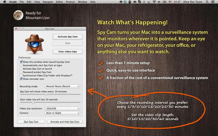Click Activate and Hide Spy Cam button
This screenshot has height=136, width=218.
coord(65,122)
